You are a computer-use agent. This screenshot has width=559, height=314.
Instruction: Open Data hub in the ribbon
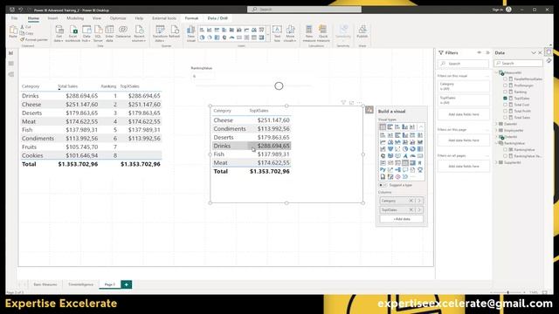point(86,33)
